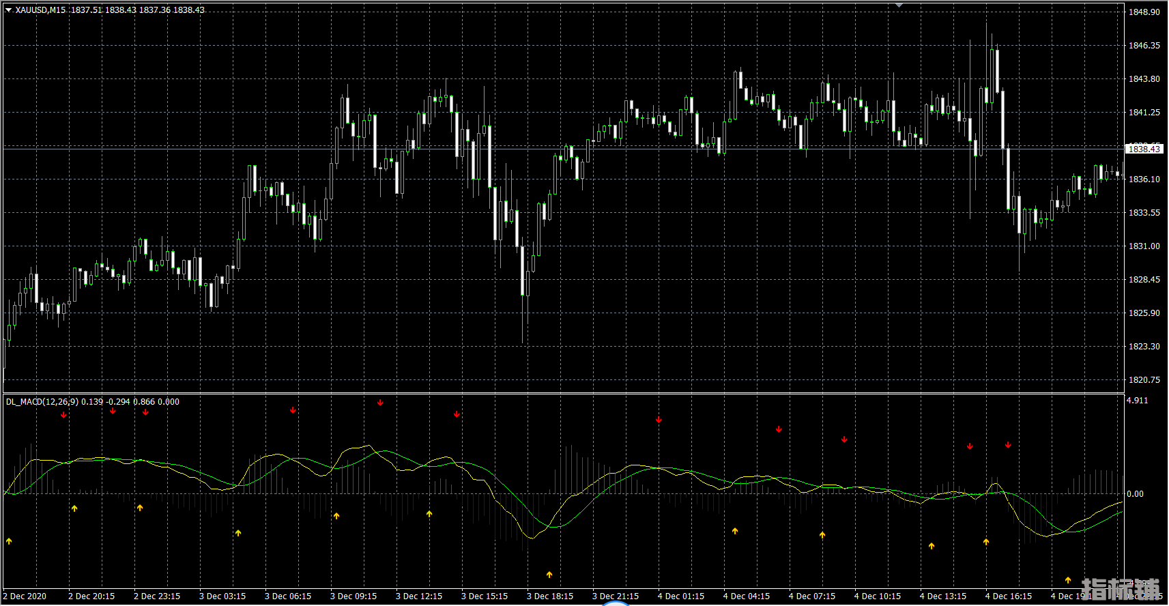Open the XAUUSD,M15 chart dropdown triangle

pos(9,10)
